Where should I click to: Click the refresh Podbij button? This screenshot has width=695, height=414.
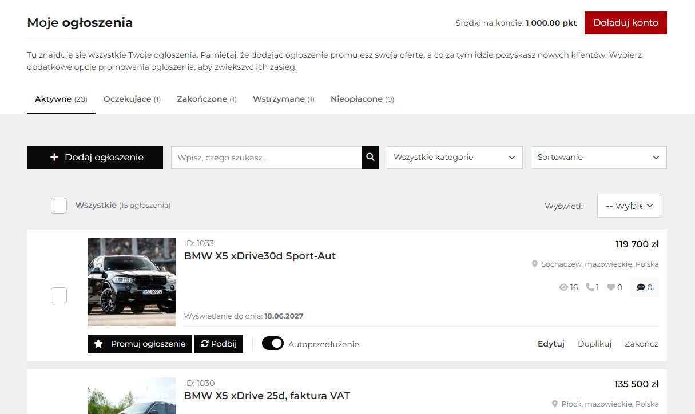[x=219, y=344]
